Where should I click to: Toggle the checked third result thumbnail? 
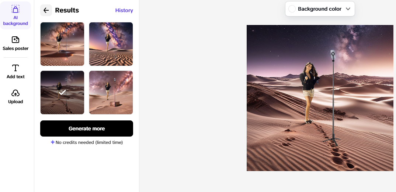(62, 93)
